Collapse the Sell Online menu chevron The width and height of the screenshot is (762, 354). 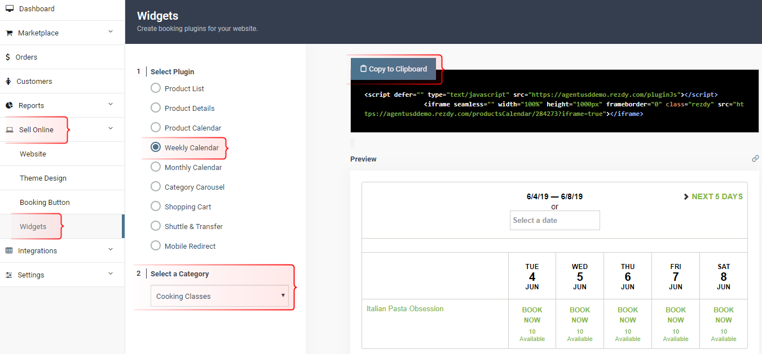pyautogui.click(x=111, y=128)
